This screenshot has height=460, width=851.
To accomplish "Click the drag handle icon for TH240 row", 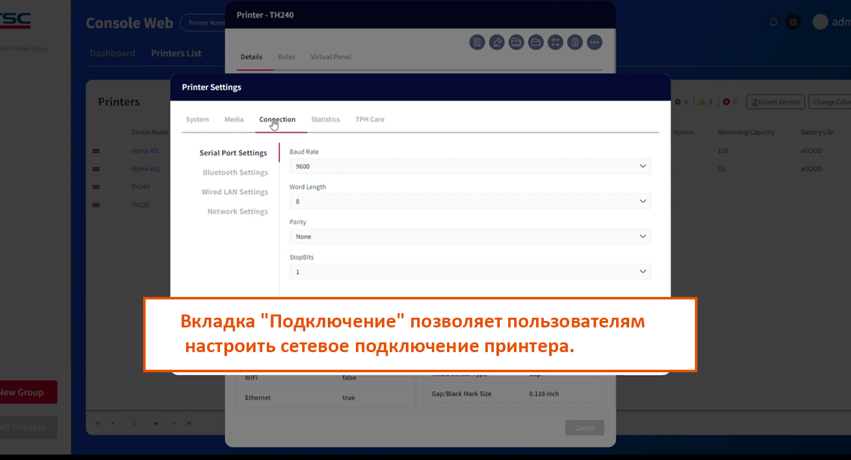I will [96, 187].
